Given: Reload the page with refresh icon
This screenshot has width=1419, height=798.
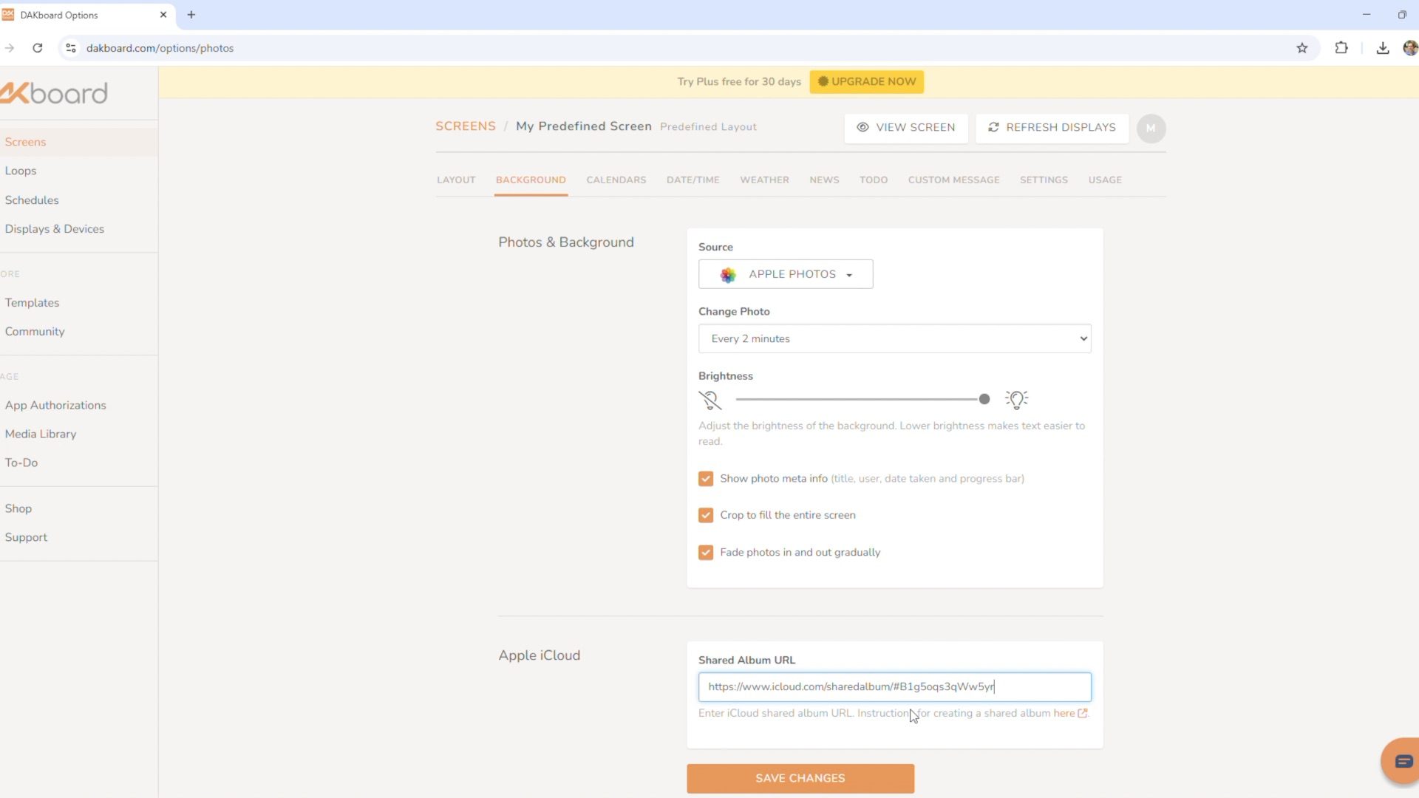Looking at the screenshot, I should coord(38,48).
